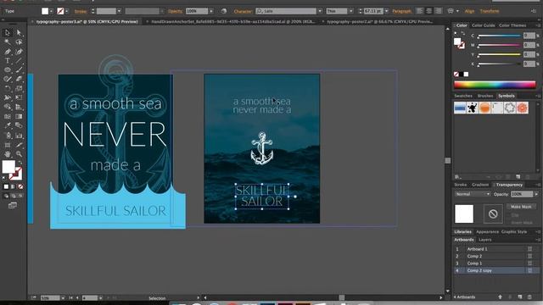The height and width of the screenshot is (305, 543).
Task: Click the Change Screen Mode icon
Action: point(13,205)
